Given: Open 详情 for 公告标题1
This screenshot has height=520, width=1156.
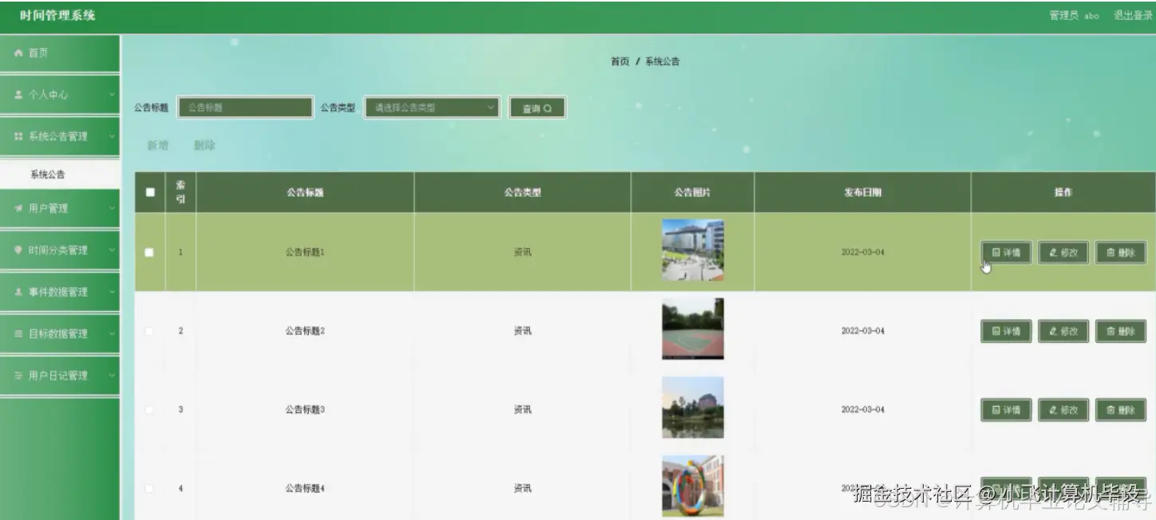Looking at the screenshot, I should tap(1006, 252).
